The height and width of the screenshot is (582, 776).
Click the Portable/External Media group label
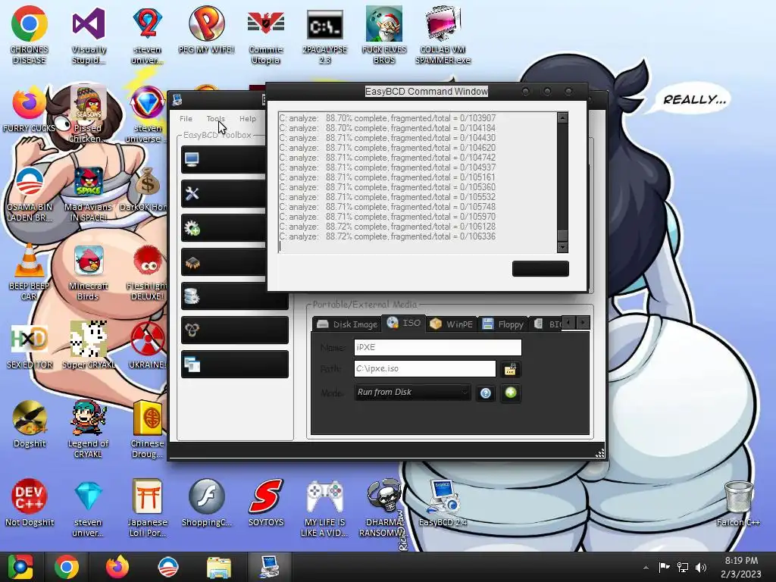[x=365, y=305]
